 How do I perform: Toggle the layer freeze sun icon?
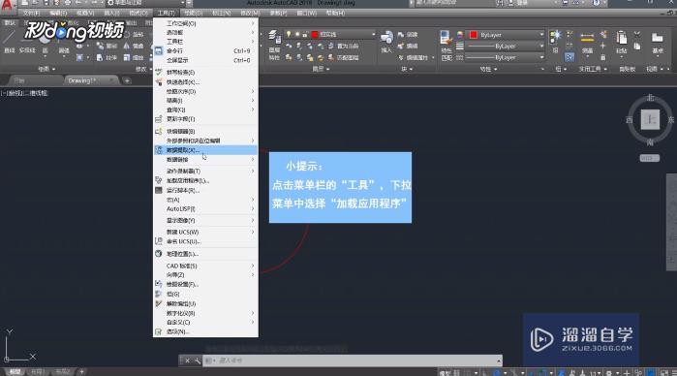(x=297, y=34)
